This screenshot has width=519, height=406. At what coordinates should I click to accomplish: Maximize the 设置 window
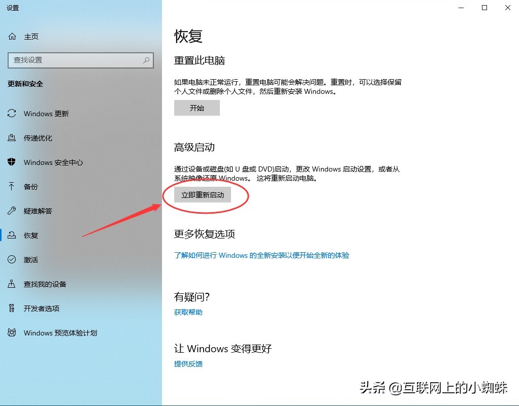point(484,8)
